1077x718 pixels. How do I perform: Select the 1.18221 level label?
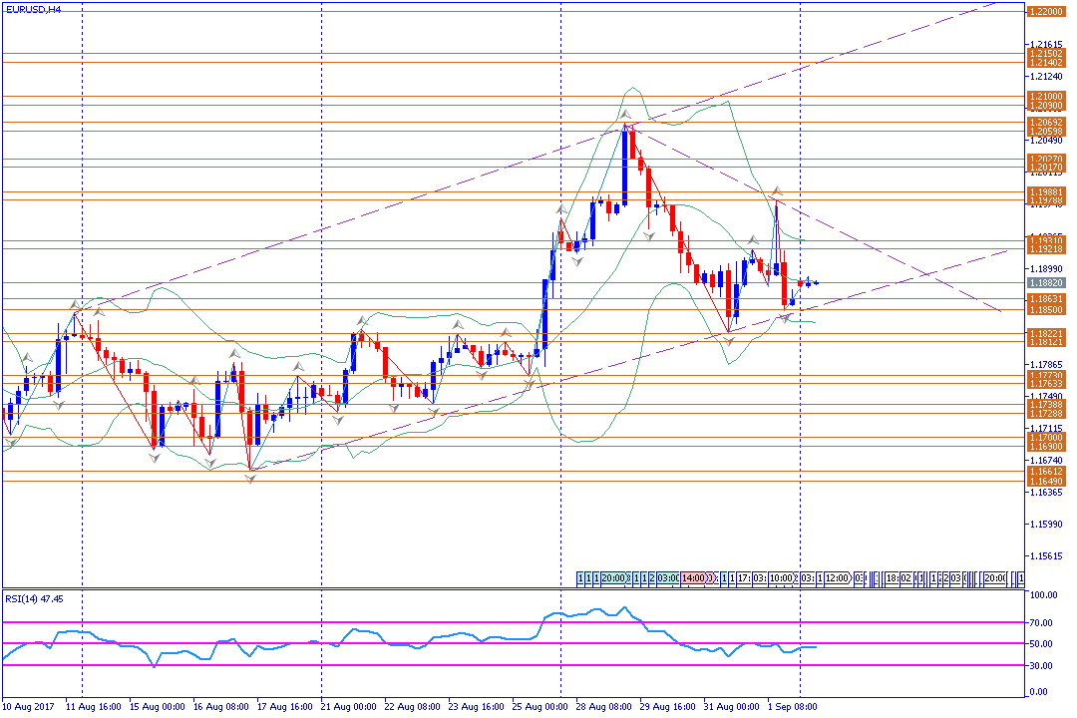1047,333
